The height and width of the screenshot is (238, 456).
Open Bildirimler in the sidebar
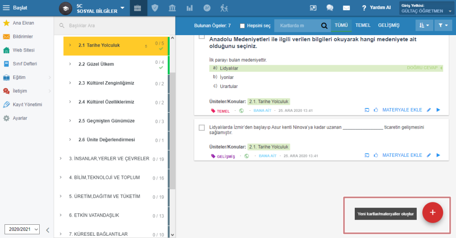pyautogui.click(x=18, y=36)
